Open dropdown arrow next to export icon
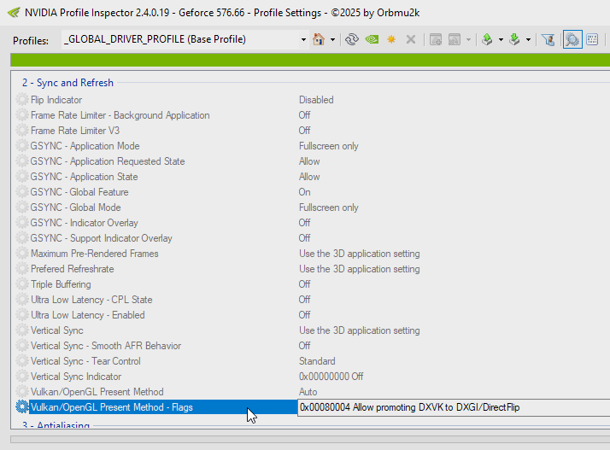Screen dimensions: 610x450 (x=501, y=40)
